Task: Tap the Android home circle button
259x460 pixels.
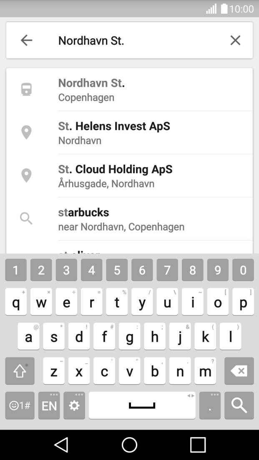Action: 129,445
